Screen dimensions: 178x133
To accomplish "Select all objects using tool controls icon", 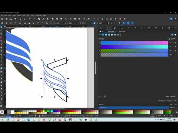I will tap(2, 23).
